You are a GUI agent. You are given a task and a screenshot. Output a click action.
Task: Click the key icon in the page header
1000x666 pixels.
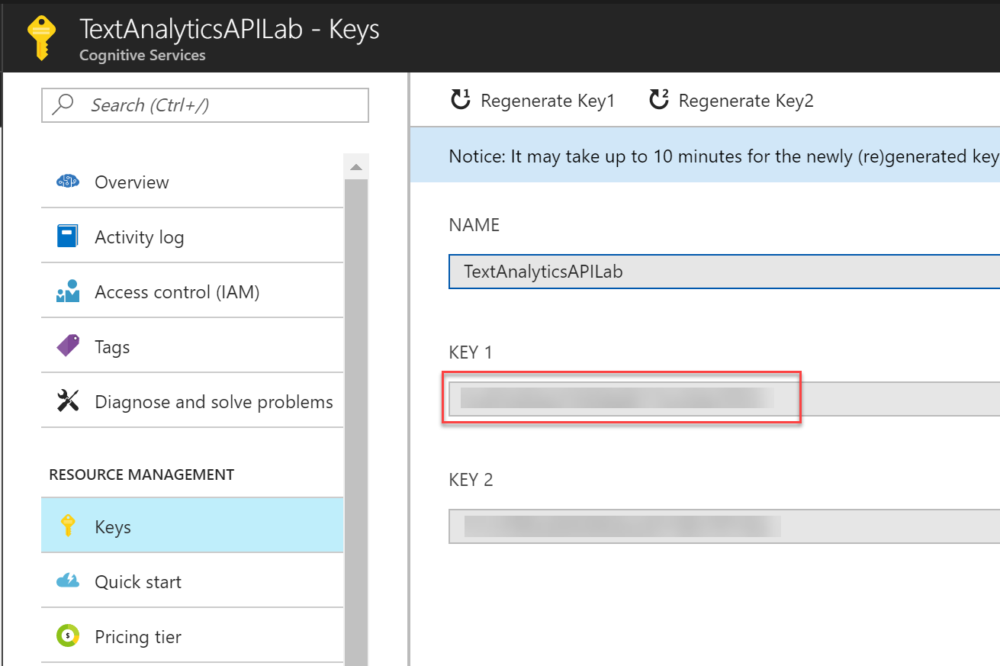click(43, 37)
